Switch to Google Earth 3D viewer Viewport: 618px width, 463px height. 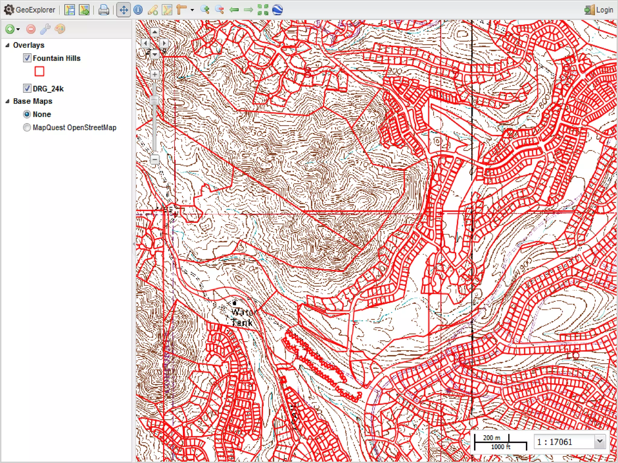coord(277,10)
